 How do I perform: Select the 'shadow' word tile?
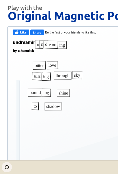coord(53,106)
